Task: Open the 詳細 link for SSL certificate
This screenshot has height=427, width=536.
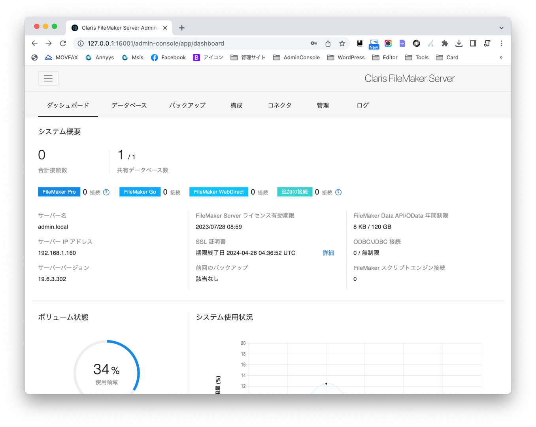Action: (x=328, y=253)
